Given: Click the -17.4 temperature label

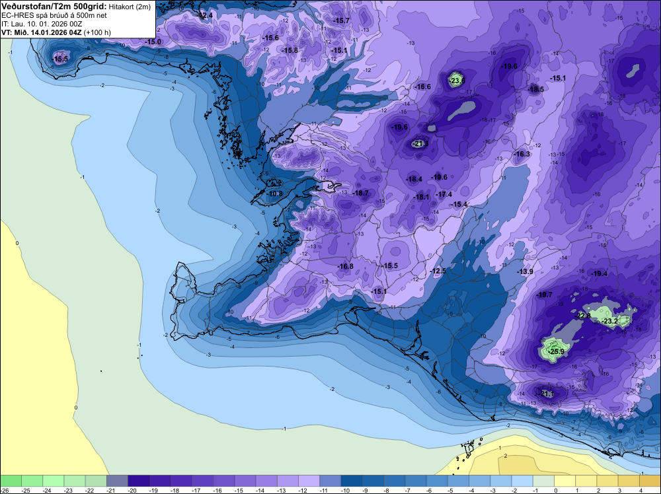Looking at the screenshot, I should (444, 194).
